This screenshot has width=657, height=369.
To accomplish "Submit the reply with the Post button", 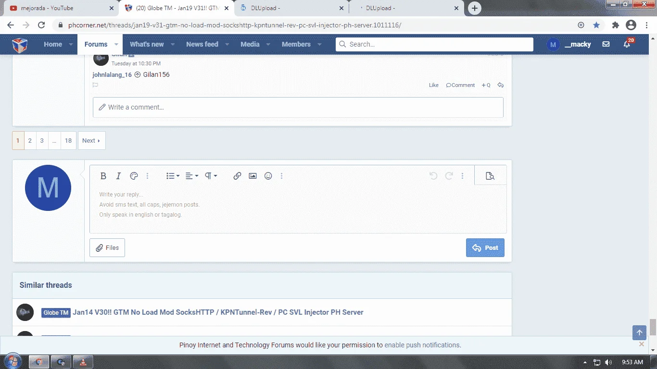I will click(x=485, y=247).
